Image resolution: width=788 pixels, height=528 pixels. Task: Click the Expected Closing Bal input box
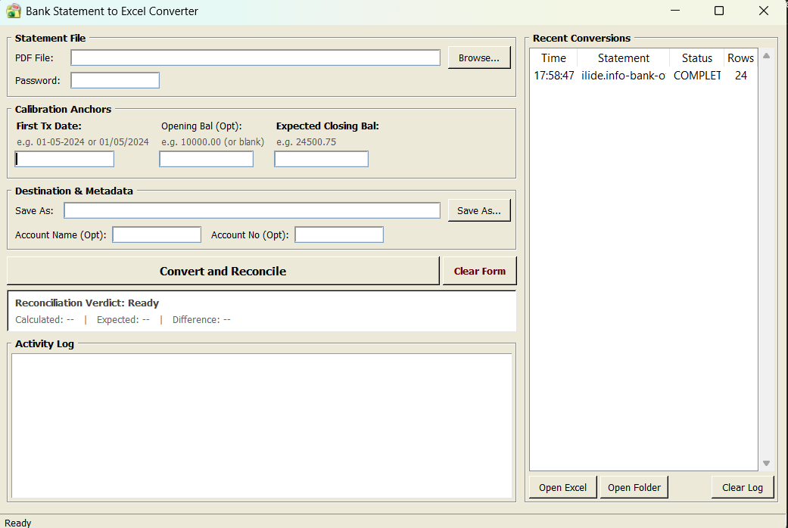point(321,160)
